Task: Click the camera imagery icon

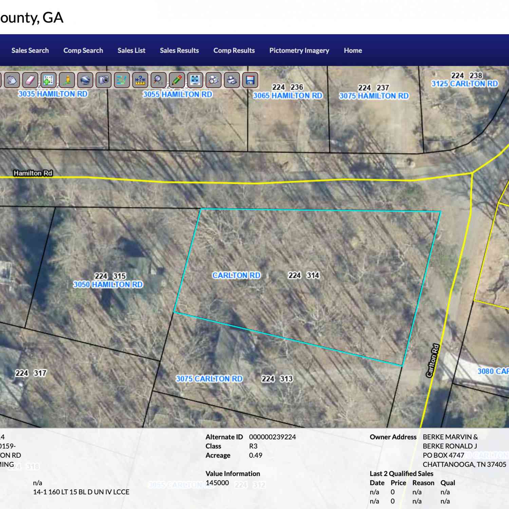Action: coord(103,80)
